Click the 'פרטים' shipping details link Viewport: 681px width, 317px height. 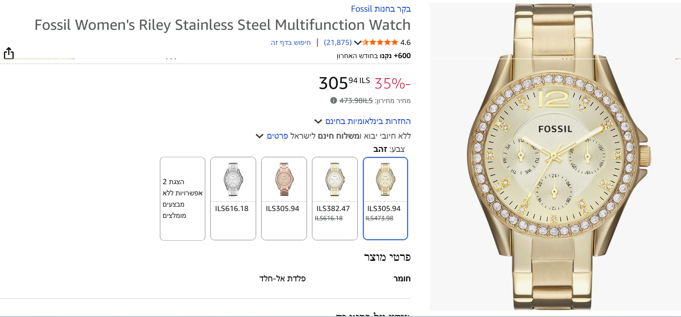(x=277, y=136)
